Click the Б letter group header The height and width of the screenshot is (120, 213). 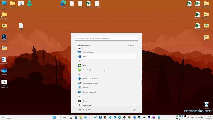tap(80, 74)
